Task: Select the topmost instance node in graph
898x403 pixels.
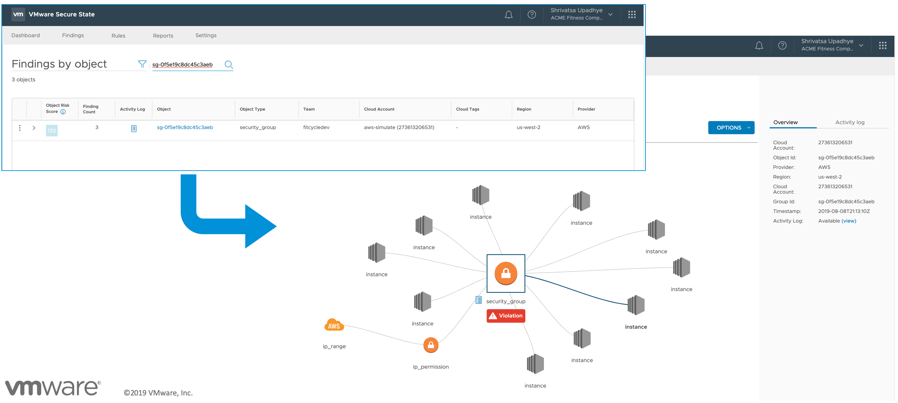Action: (x=480, y=195)
